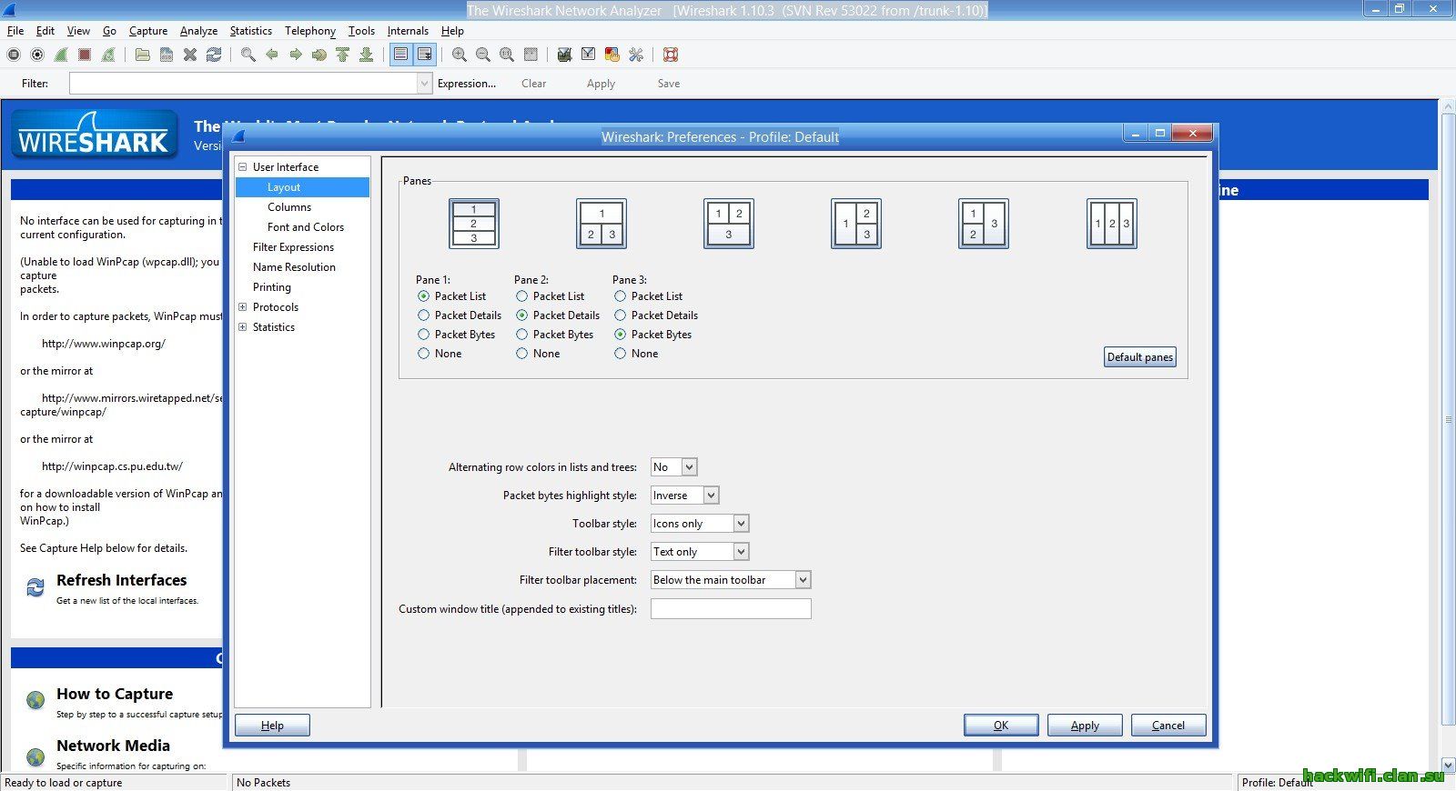
Task: Expand the Statistics tree node
Action: (243, 327)
